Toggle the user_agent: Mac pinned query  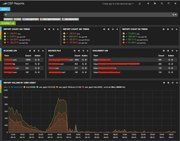point(70,19)
